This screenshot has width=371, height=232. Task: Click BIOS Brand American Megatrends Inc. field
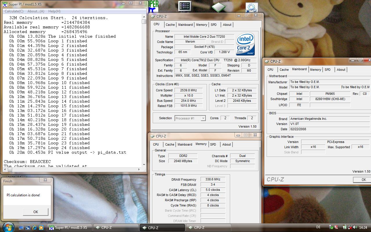[x=329, y=119]
